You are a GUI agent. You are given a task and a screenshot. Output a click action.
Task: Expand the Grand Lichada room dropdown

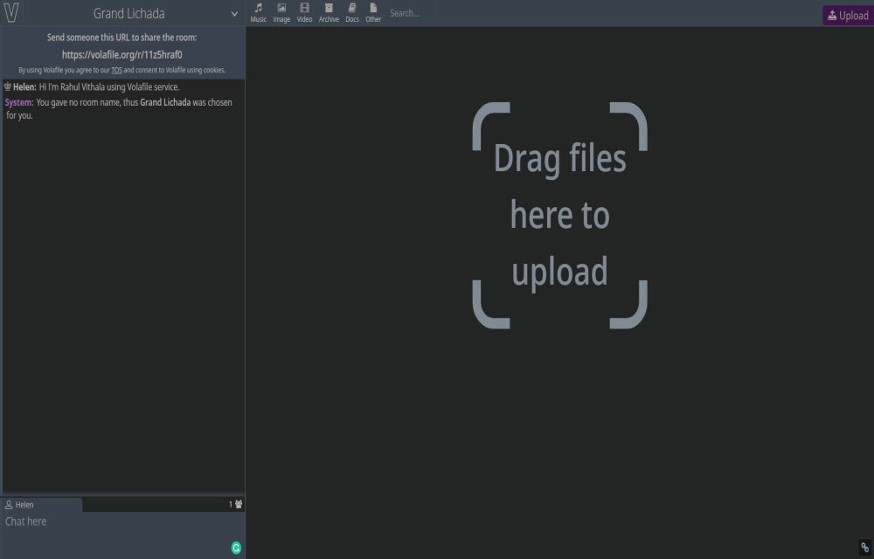coord(234,14)
